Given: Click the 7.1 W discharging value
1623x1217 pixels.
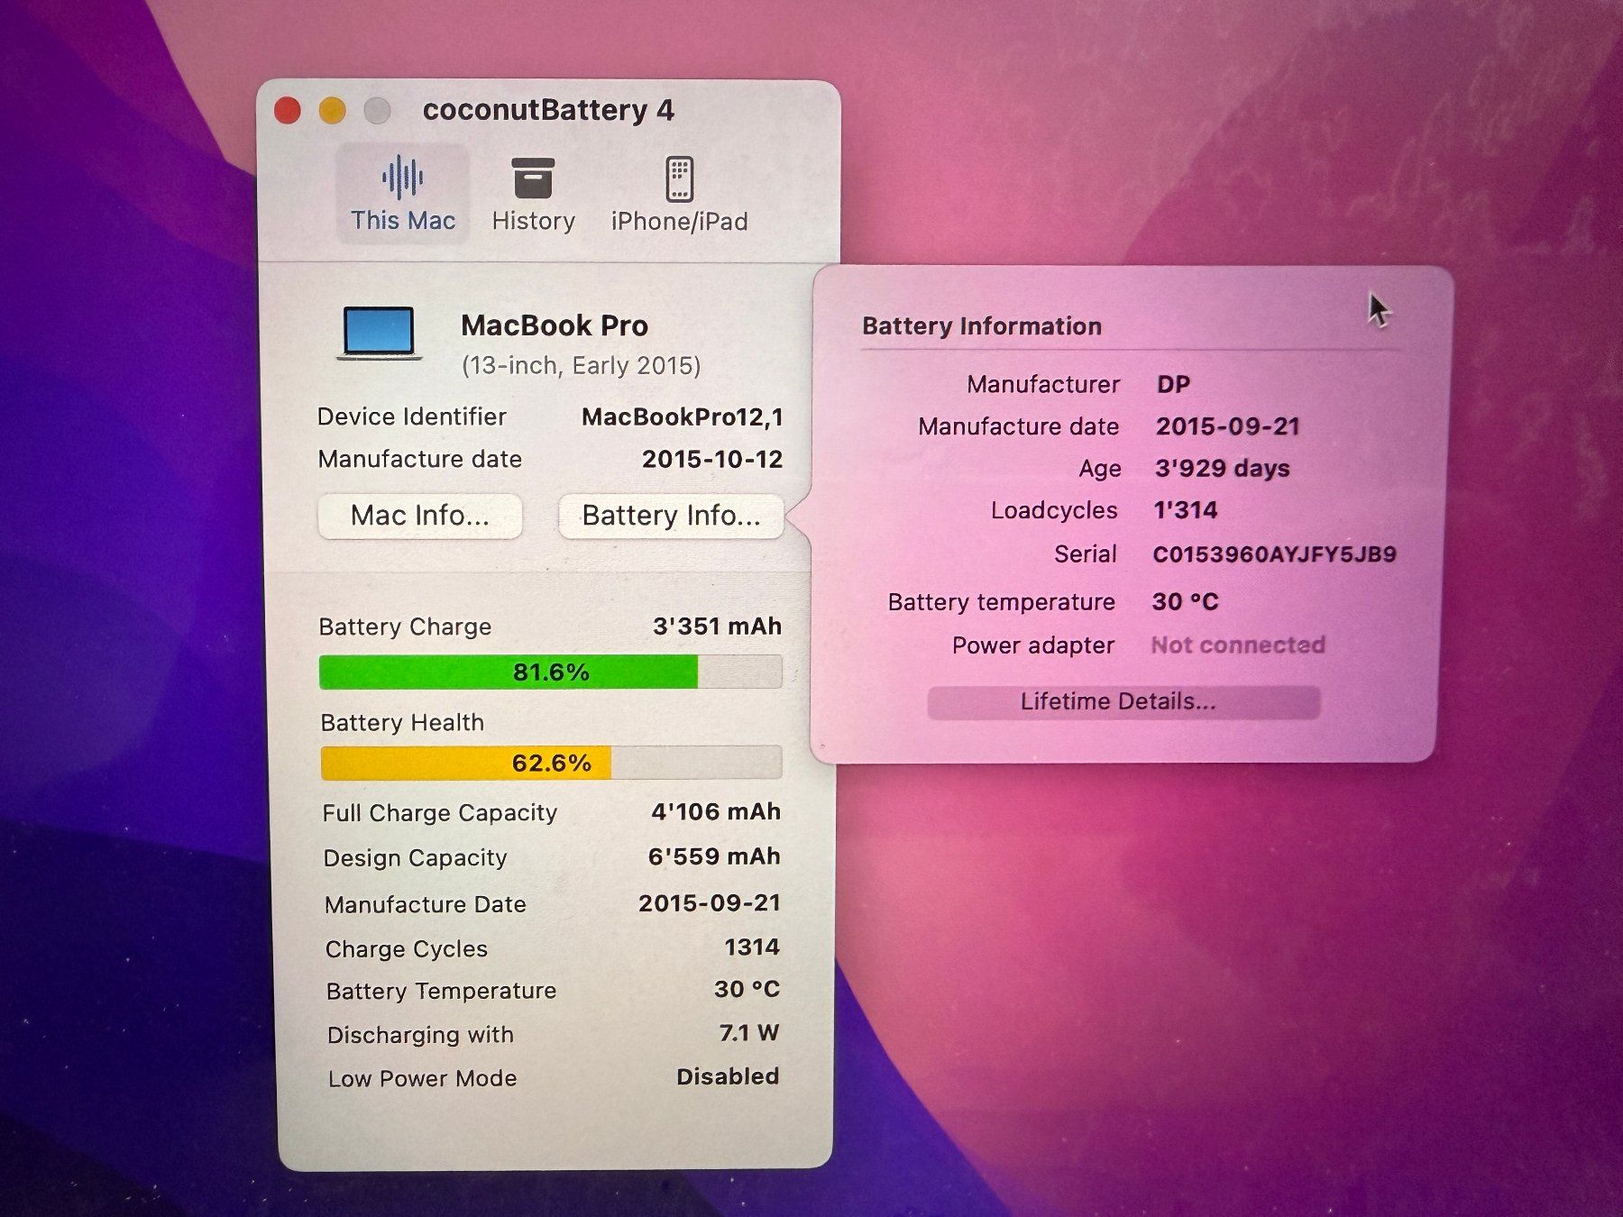Looking at the screenshot, I should click(x=749, y=1032).
